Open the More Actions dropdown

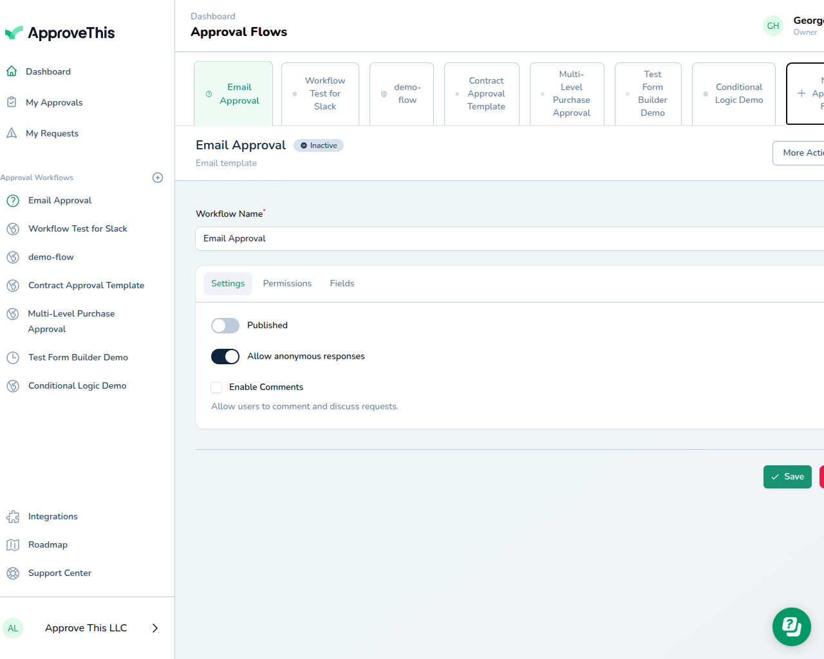pos(798,153)
